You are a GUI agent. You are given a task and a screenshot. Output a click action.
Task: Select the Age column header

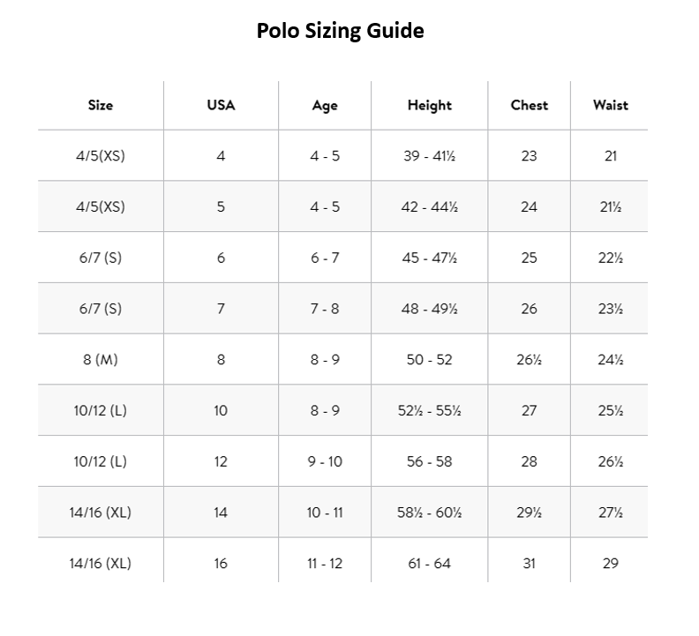325,106
